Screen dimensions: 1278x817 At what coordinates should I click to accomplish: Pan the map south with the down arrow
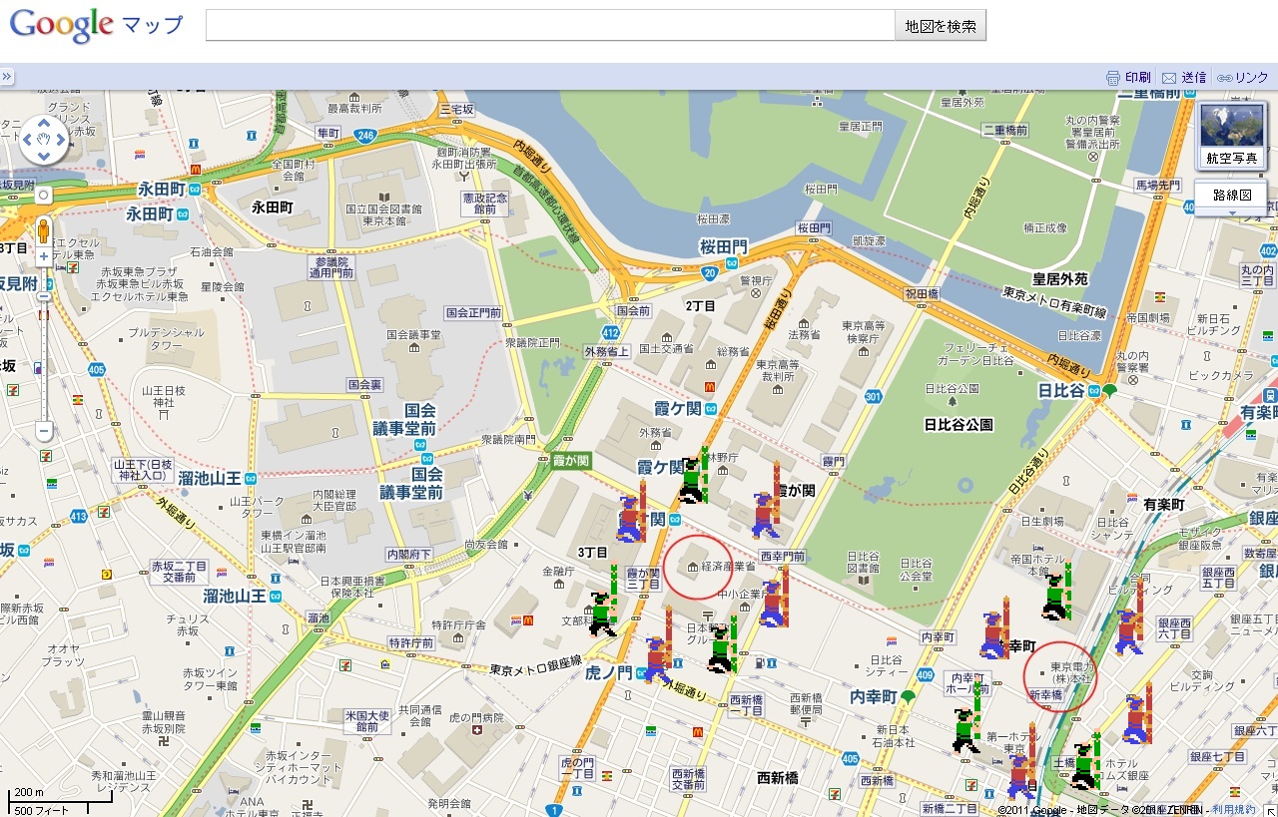[x=44, y=158]
